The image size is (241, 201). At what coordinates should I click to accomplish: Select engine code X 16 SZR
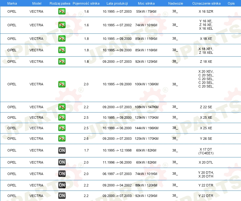(206, 11)
